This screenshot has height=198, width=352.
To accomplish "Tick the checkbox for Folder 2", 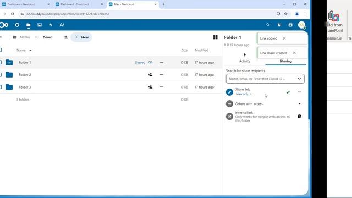I will 1,75.
